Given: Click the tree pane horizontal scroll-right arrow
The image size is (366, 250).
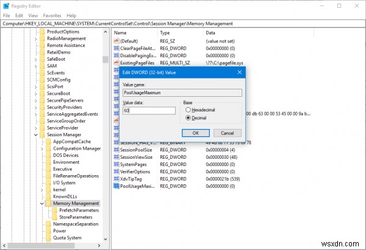Looking at the screenshot, I should pyautogui.click(x=99, y=245).
